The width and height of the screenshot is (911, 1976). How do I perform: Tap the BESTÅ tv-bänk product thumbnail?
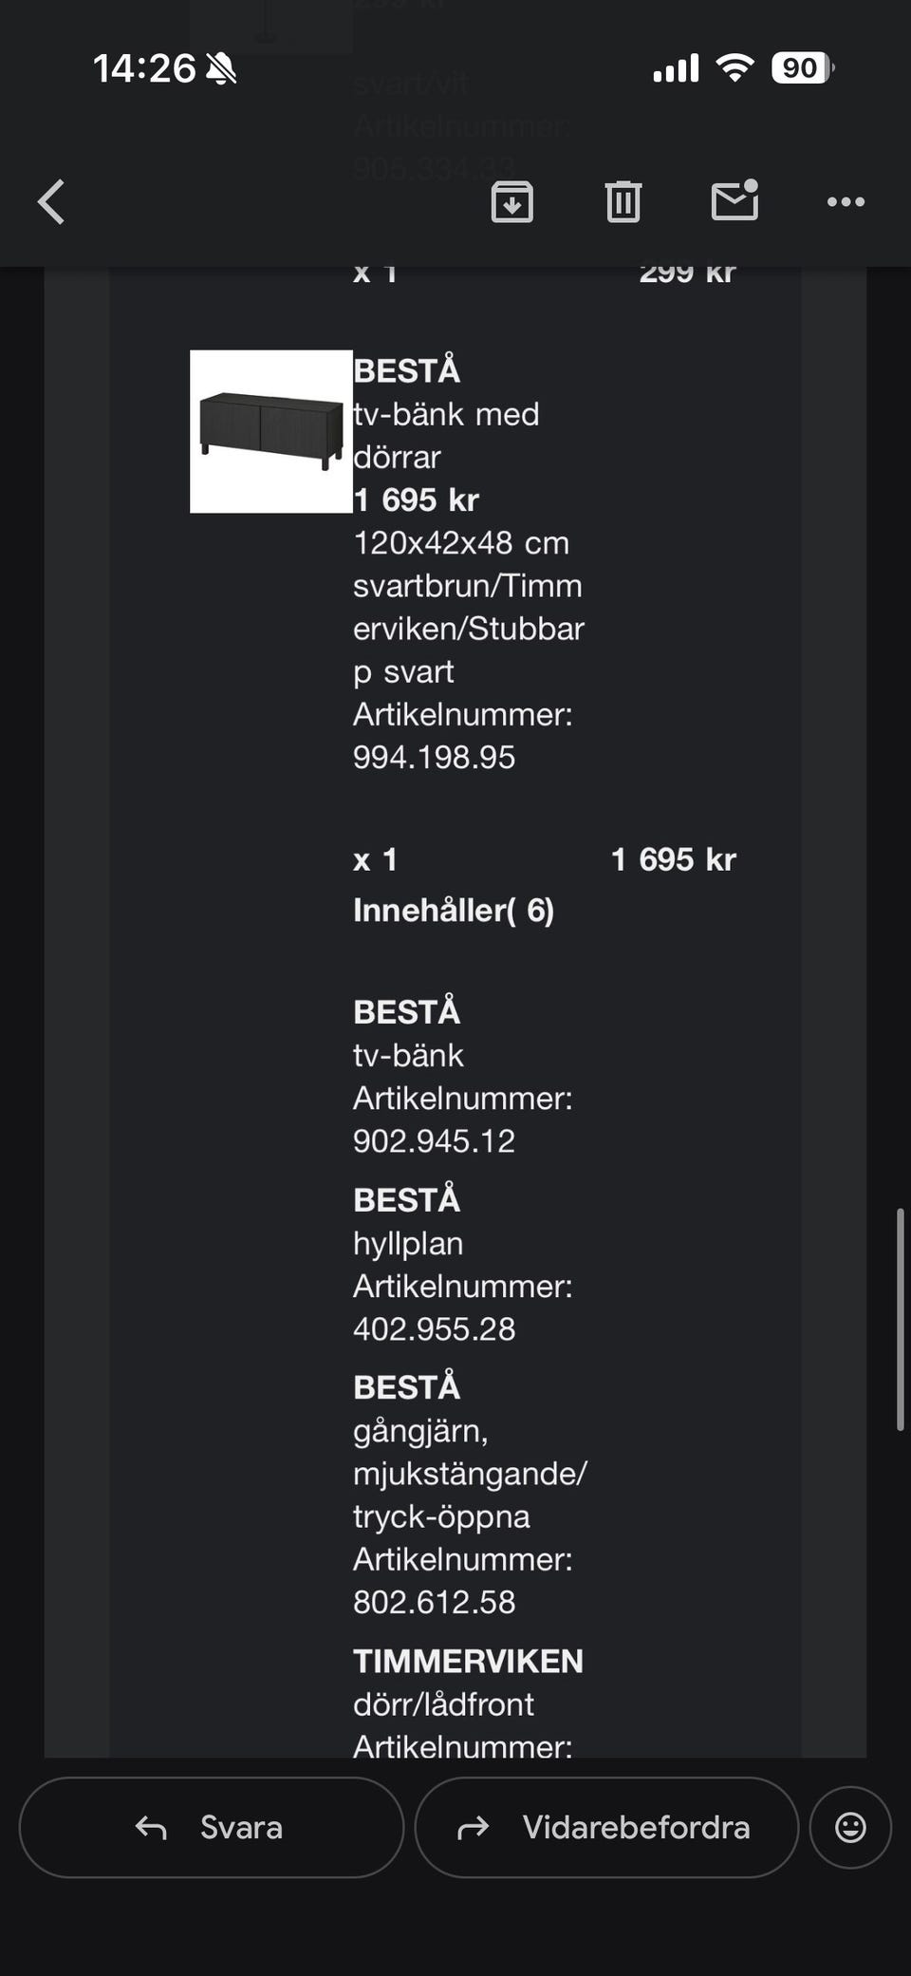pyautogui.click(x=271, y=432)
